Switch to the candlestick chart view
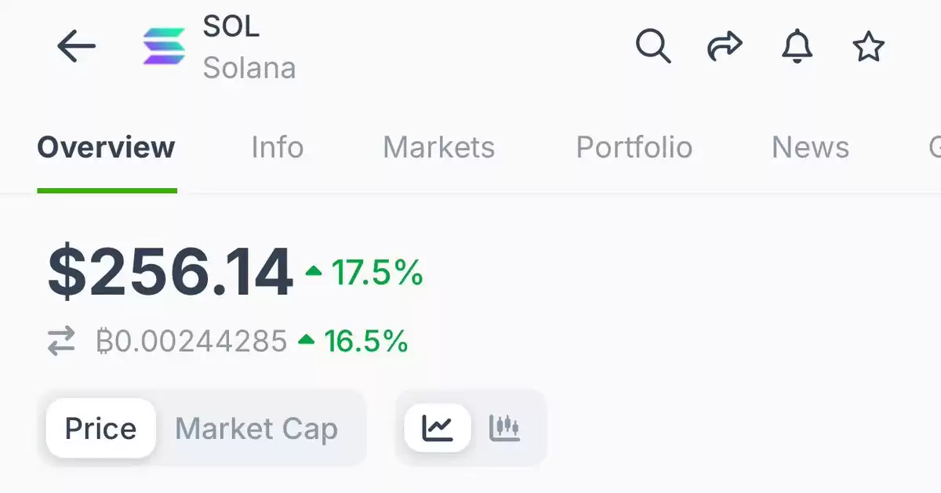The height and width of the screenshot is (493, 941). tap(505, 428)
